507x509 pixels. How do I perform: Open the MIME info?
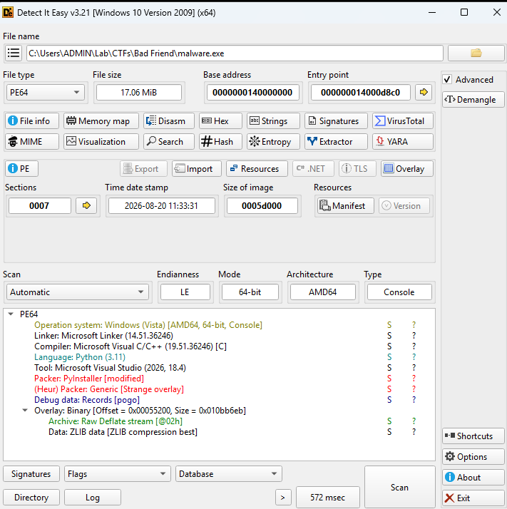tap(32, 142)
